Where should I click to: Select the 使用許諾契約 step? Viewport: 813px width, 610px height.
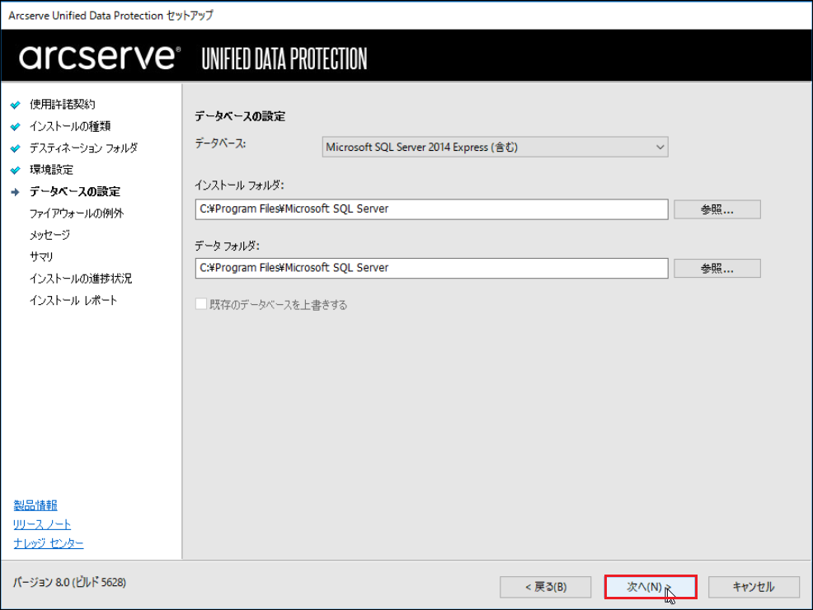coord(62,104)
